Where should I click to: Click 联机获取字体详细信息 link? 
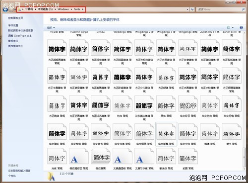pyautogui.click(x=20, y=30)
